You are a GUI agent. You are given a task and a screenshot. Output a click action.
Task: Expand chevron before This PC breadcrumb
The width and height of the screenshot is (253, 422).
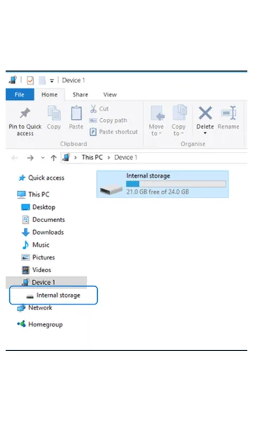(x=76, y=158)
